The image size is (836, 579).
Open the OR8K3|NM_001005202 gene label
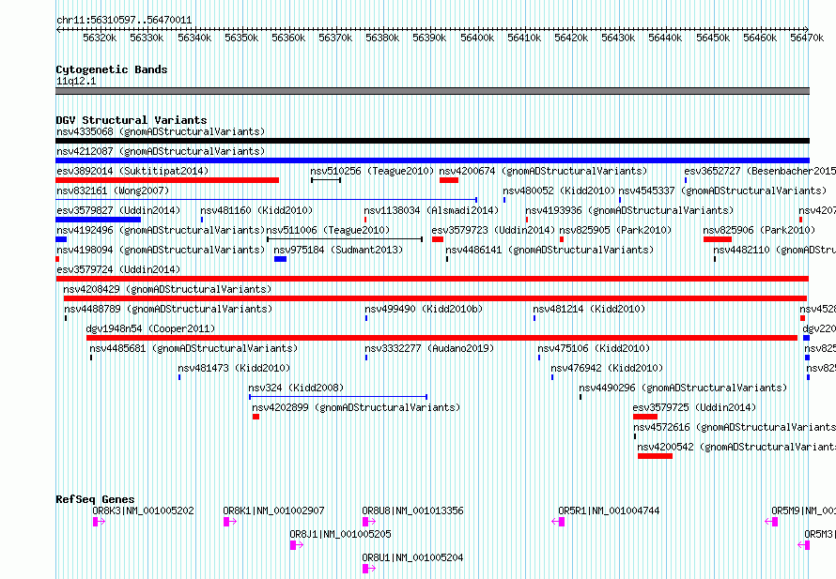pos(143,510)
